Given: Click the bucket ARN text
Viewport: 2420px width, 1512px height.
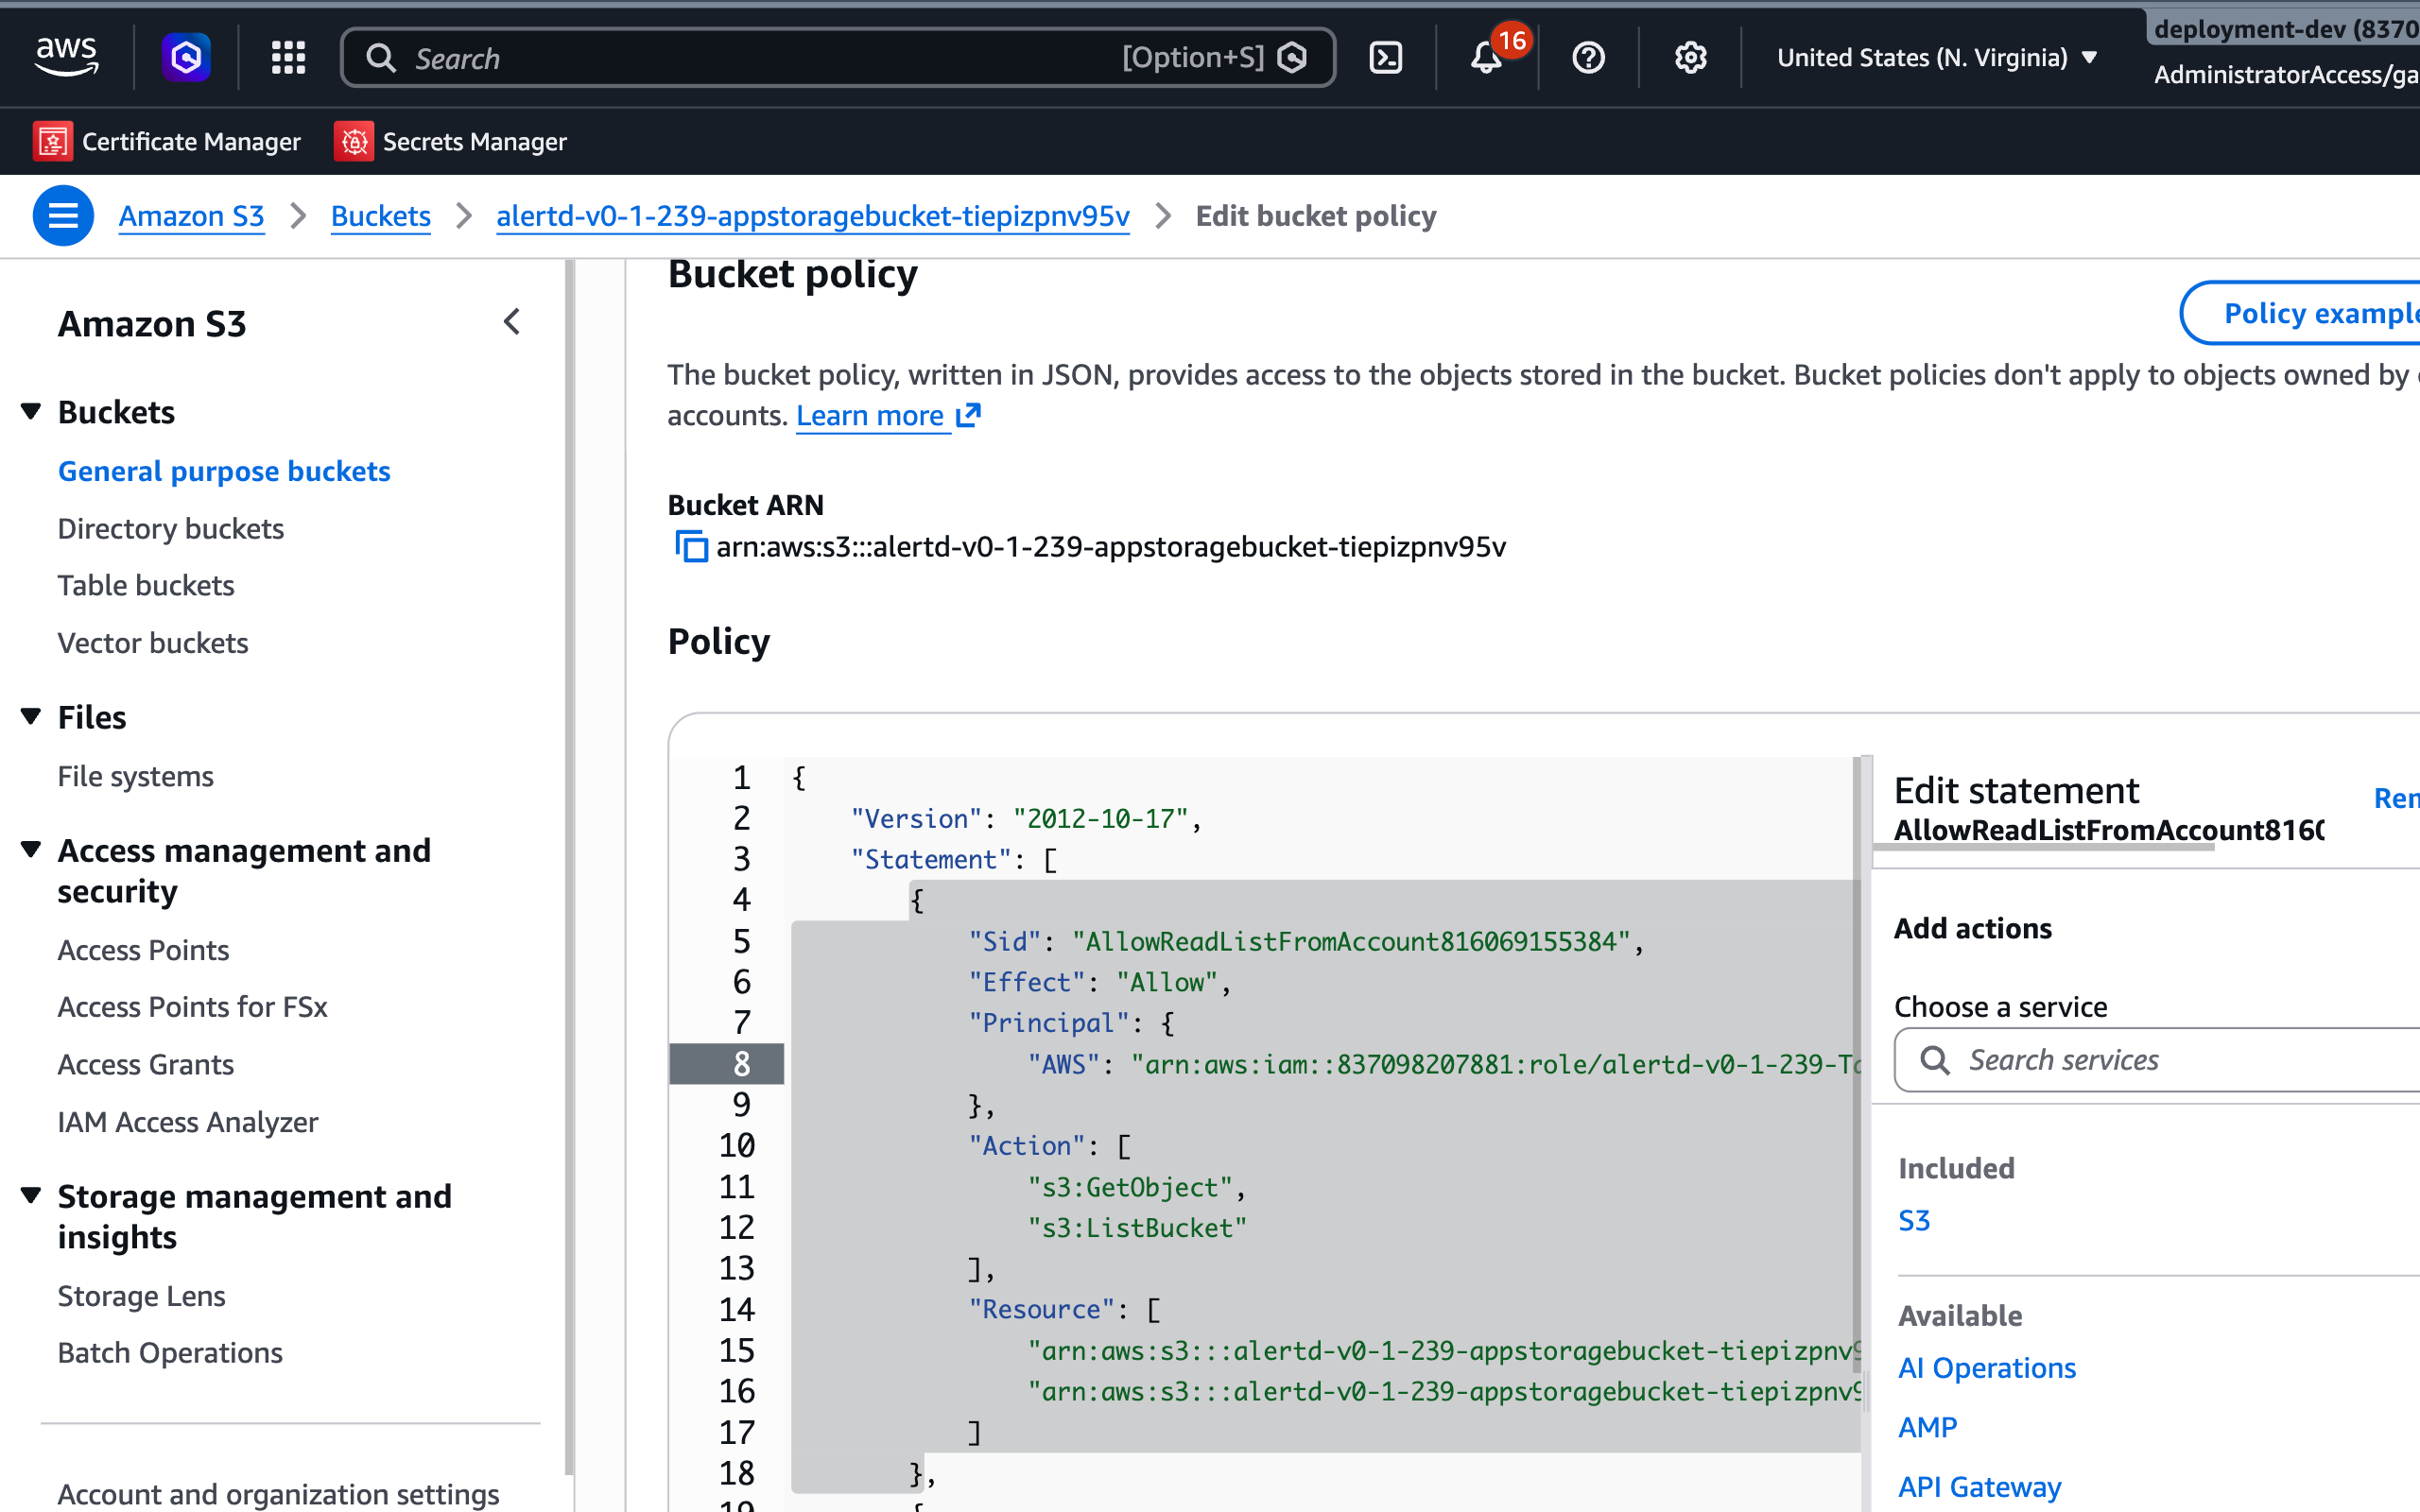Looking at the screenshot, I should tap(1110, 547).
